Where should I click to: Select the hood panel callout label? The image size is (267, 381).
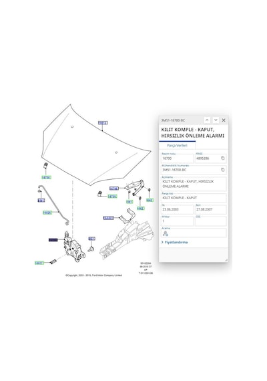tap(103, 123)
